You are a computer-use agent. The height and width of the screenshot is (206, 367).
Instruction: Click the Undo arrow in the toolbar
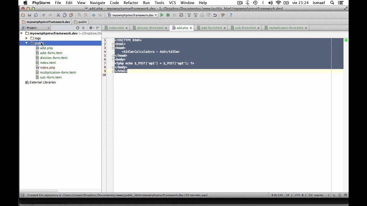point(44,15)
